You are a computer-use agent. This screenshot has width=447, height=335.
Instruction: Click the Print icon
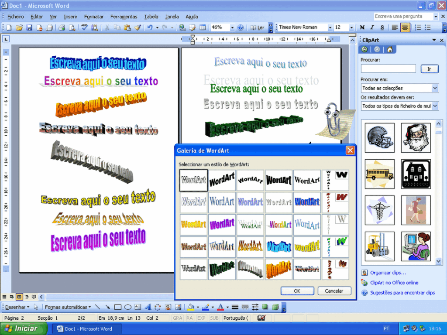coord(62,27)
